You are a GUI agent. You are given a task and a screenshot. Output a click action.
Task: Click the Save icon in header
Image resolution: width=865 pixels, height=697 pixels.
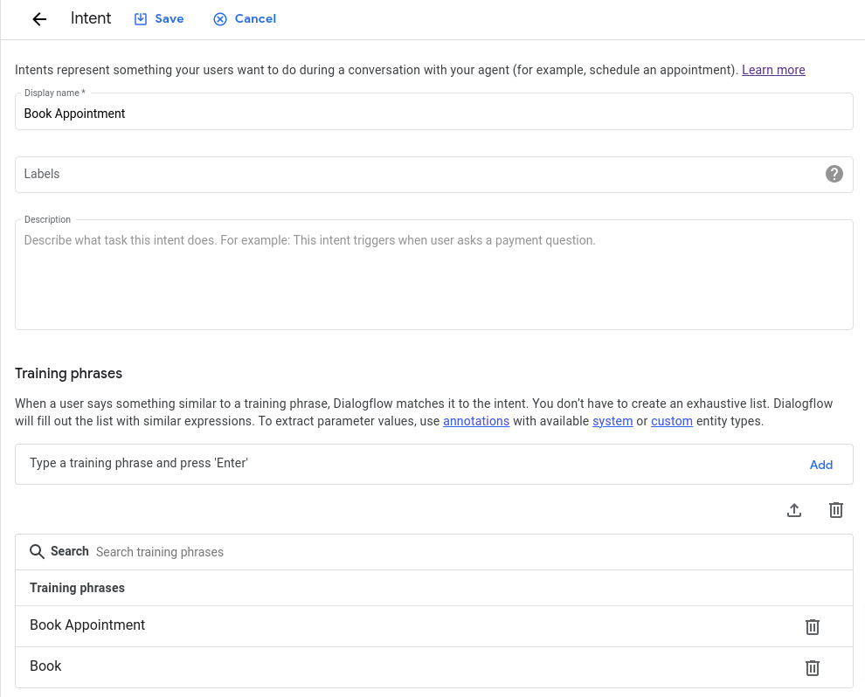point(141,19)
